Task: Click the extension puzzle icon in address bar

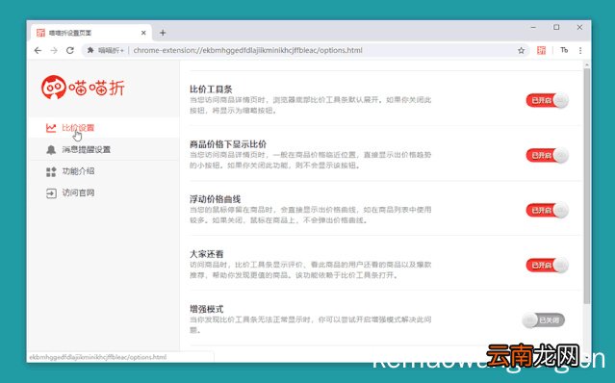Action: click(x=90, y=50)
